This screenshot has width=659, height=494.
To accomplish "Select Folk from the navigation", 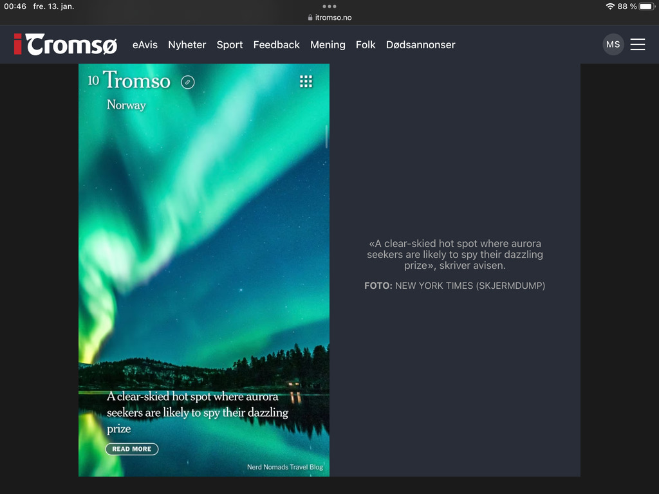I will point(366,44).
